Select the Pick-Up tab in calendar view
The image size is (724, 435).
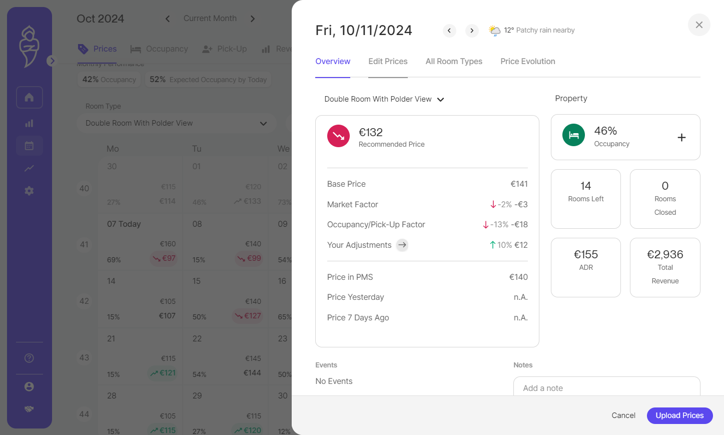coord(224,49)
